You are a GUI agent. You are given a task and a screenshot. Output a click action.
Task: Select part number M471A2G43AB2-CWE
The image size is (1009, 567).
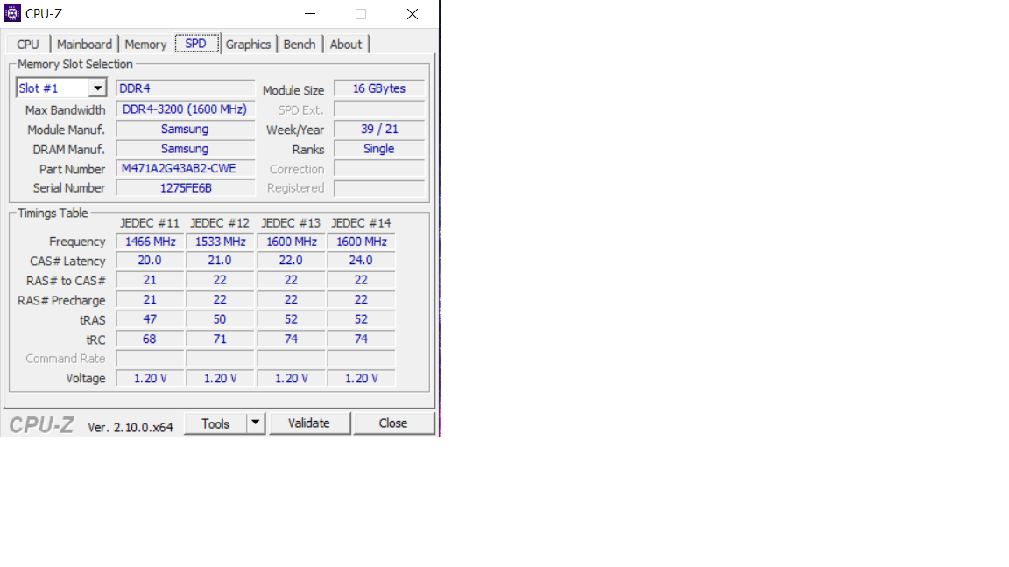(x=186, y=168)
